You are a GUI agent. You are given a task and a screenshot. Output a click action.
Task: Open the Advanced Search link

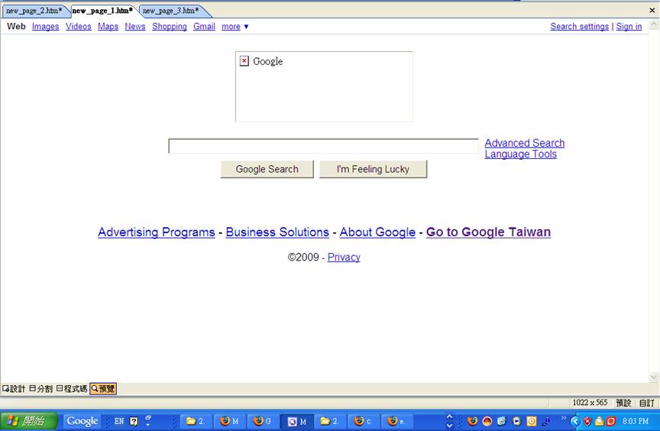[525, 143]
